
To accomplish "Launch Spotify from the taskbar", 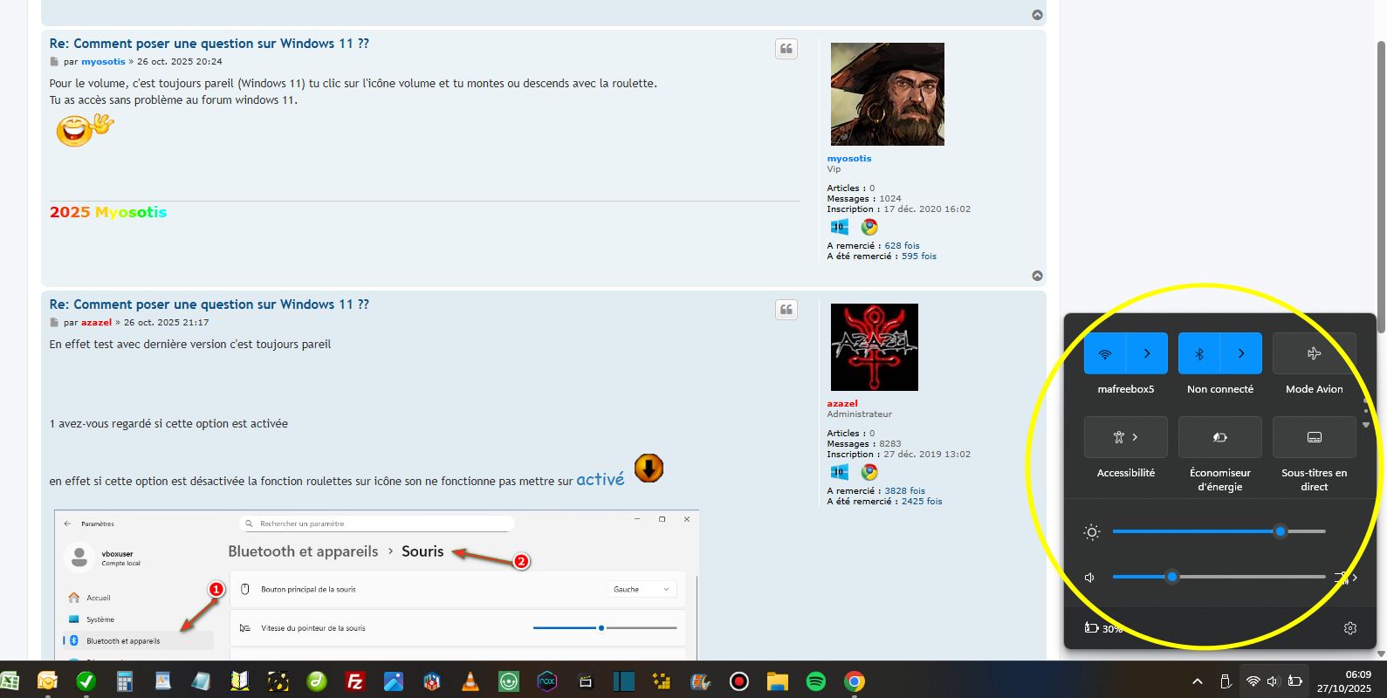I will pos(816,681).
